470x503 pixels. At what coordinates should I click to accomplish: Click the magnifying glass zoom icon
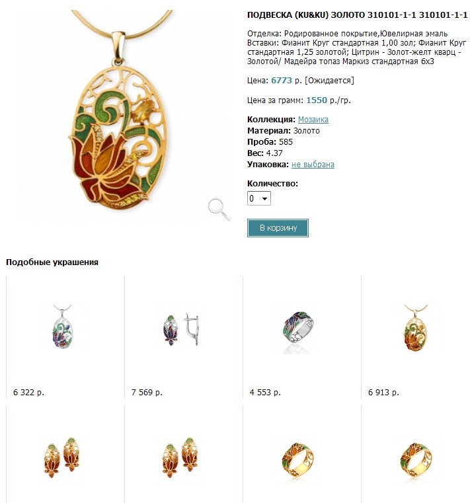coord(219,210)
